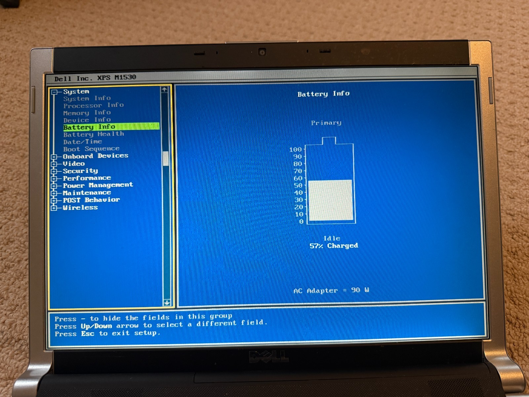529x397 pixels.
Task: Expand the Performance group
Action: pos(54,179)
